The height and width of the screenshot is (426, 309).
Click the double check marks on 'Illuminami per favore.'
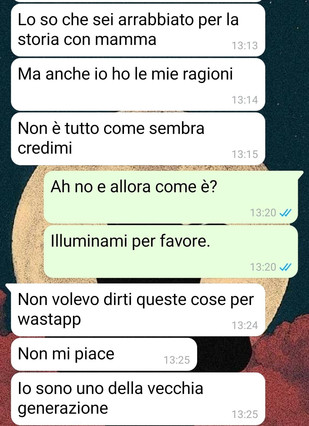click(285, 267)
